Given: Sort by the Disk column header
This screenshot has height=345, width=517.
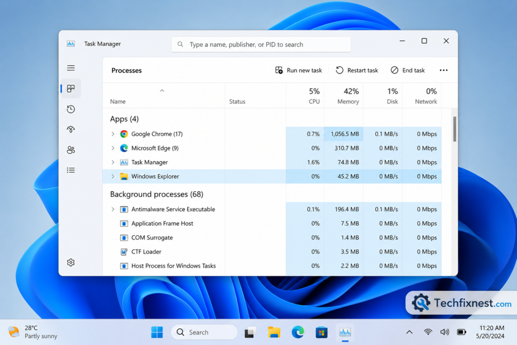Looking at the screenshot, I should click(x=383, y=95).
